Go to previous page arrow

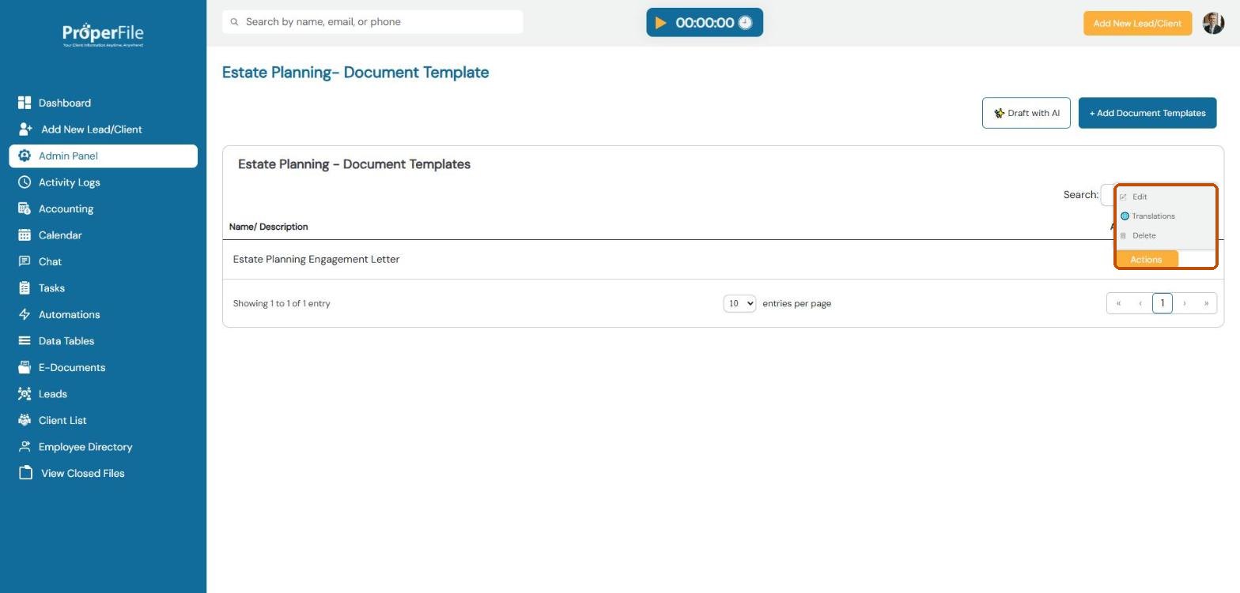[x=1140, y=303]
